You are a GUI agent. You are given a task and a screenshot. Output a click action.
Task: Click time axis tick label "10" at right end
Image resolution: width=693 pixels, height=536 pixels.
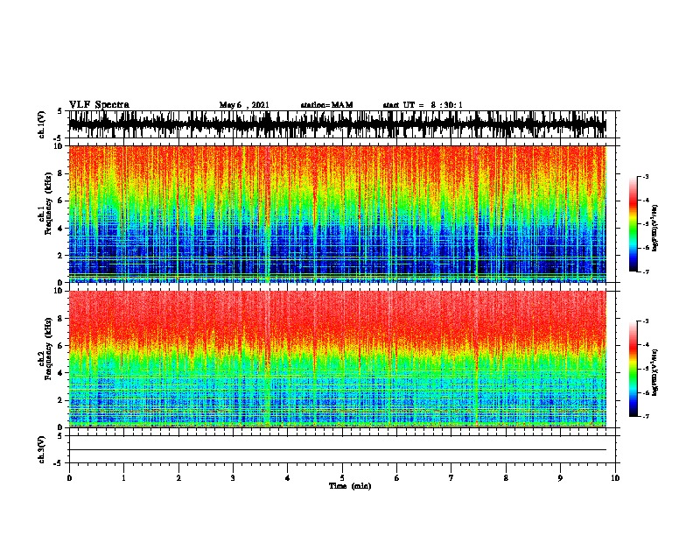615,478
